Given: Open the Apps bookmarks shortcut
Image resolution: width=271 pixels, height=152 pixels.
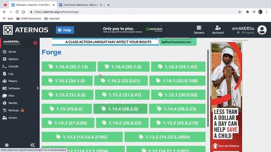Looking at the screenshot, I should (x=8, y=19).
